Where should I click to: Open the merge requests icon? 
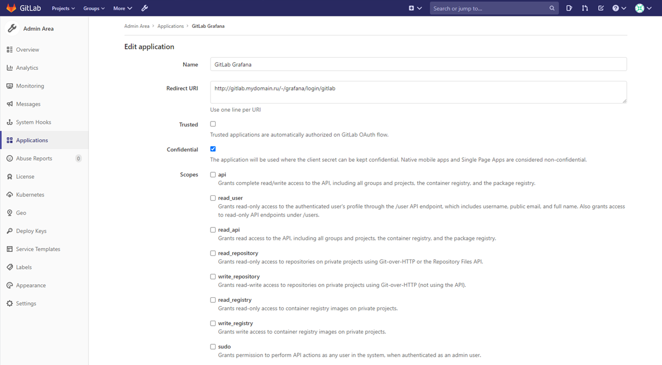coord(585,8)
